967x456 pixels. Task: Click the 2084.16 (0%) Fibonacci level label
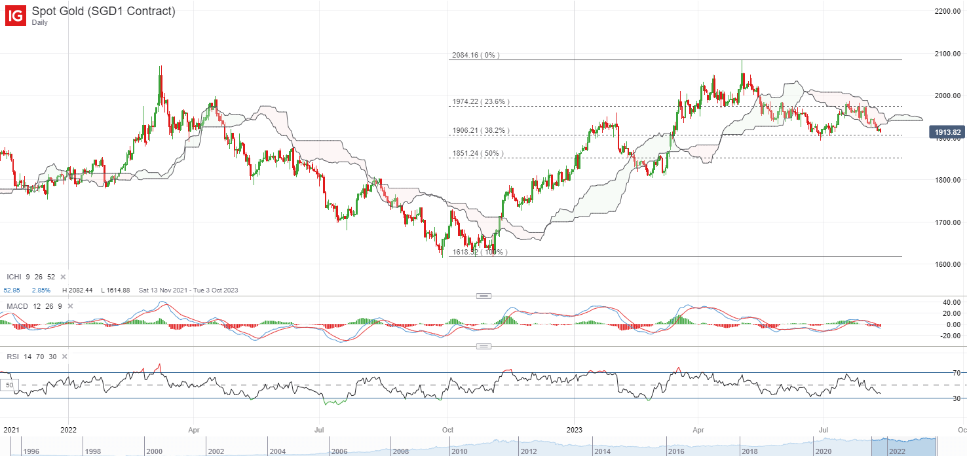476,56
